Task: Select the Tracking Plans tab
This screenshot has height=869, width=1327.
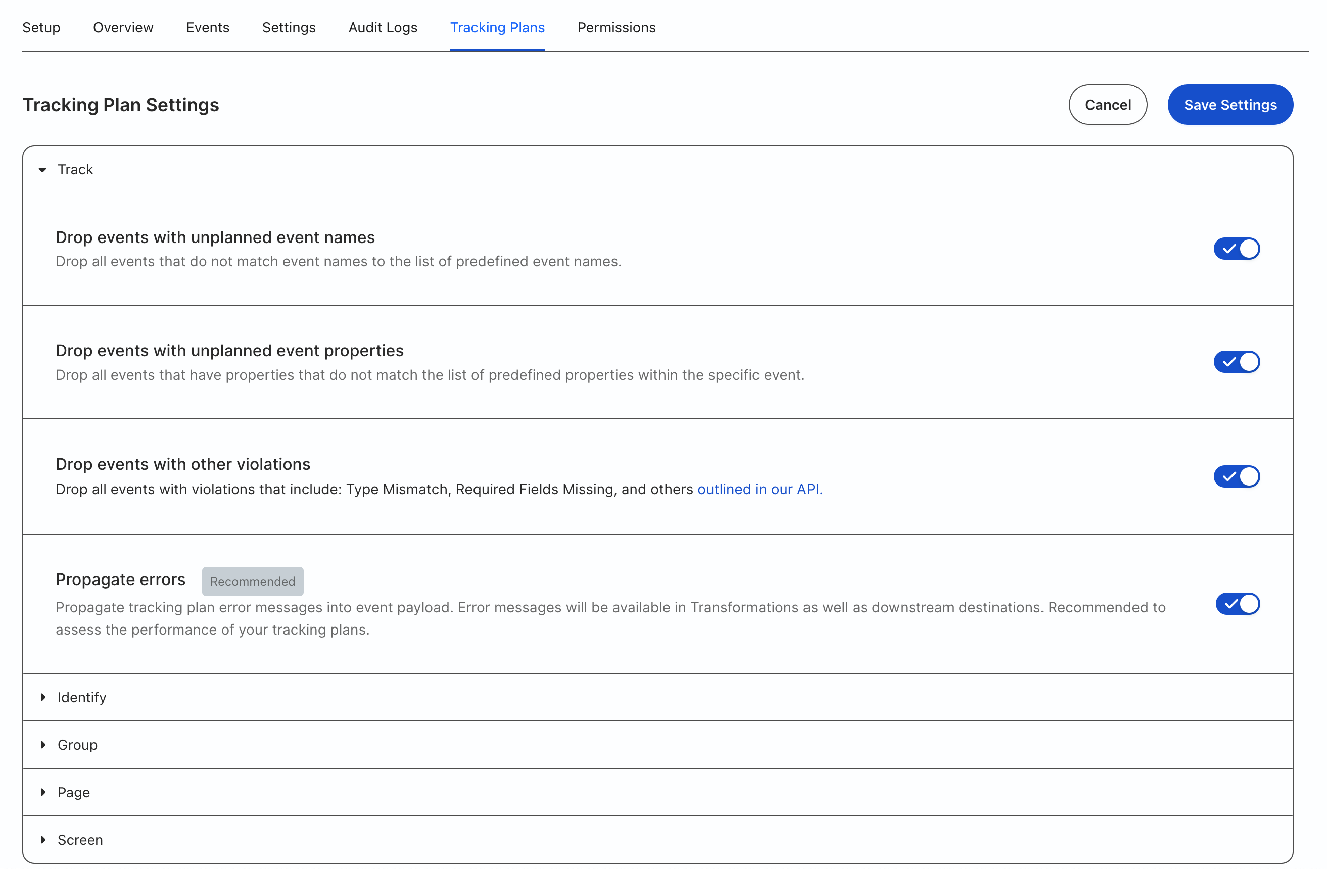Action: 497,27
